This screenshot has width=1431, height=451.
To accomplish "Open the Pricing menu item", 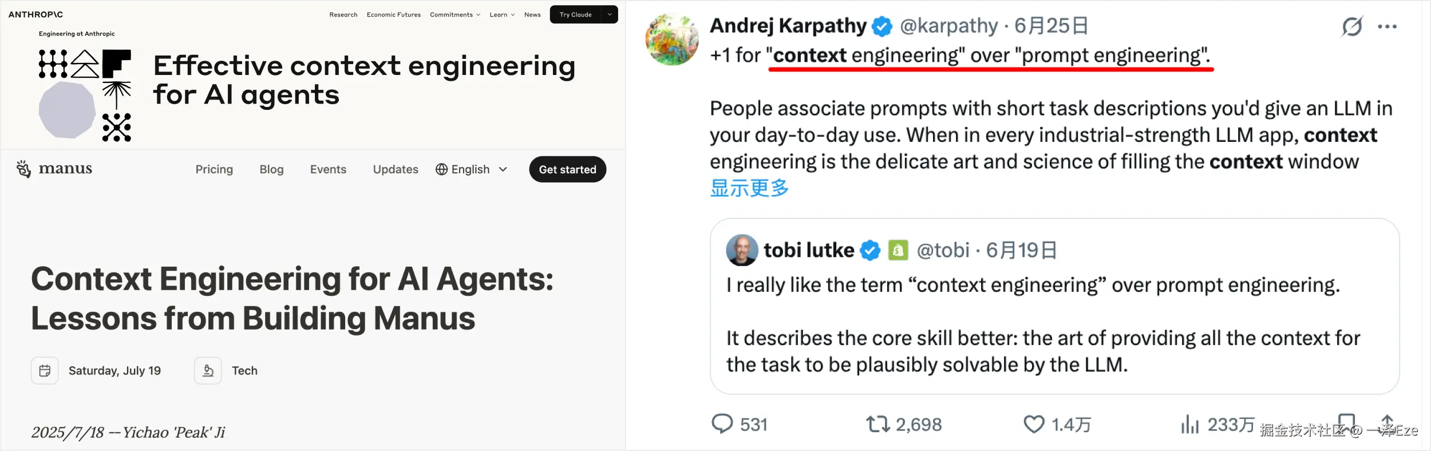I will 214,169.
